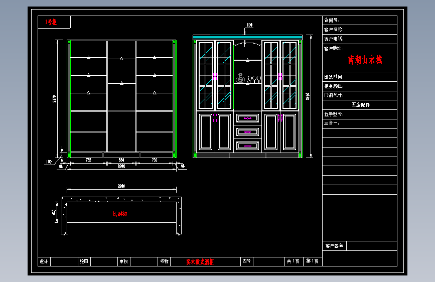Click the red "1号柜" cabinet label

[x=51, y=22]
